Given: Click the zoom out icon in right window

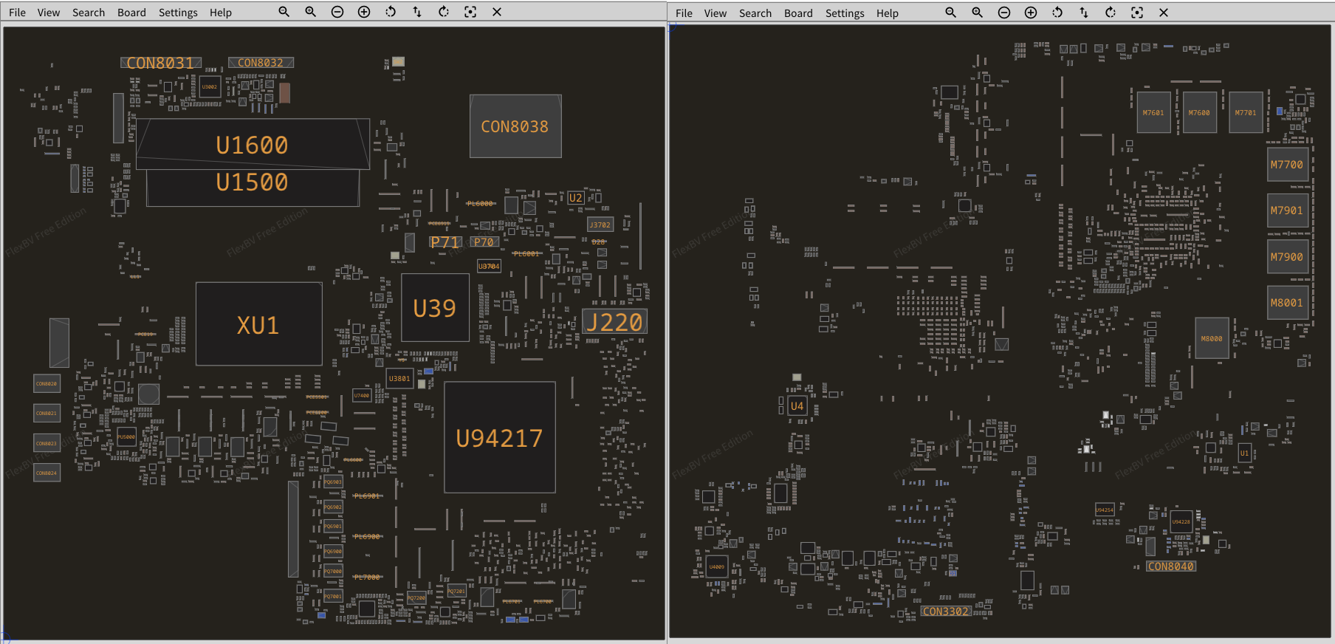Looking at the screenshot, I should [x=1004, y=13].
